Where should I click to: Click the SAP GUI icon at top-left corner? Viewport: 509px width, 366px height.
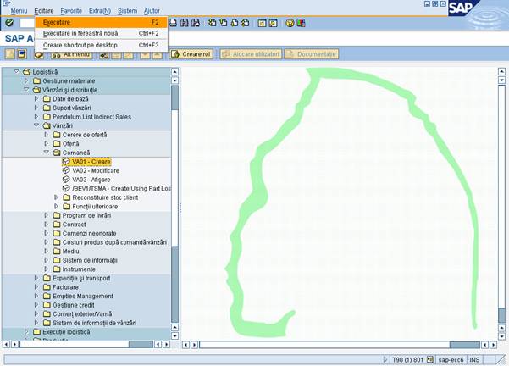tap(6, 3)
